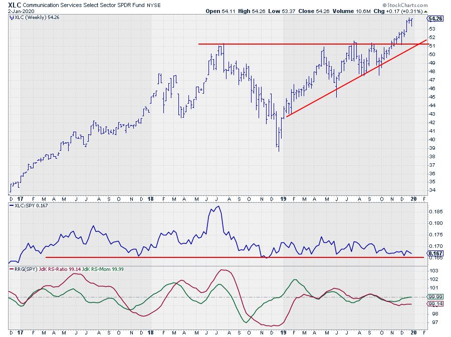Click the boxed 54.26 last-price tag on price axis
451x337 pixels.
[x=435, y=19]
